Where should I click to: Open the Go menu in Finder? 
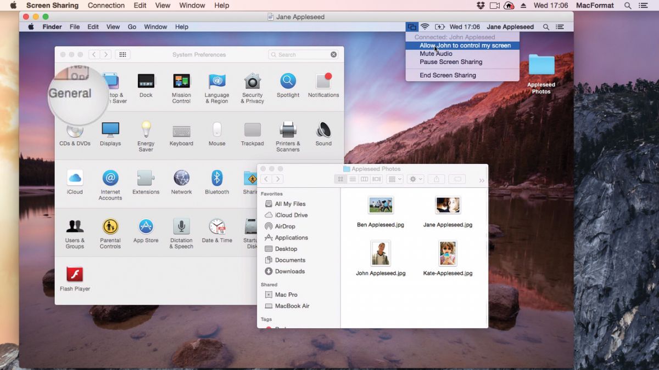pyautogui.click(x=132, y=27)
